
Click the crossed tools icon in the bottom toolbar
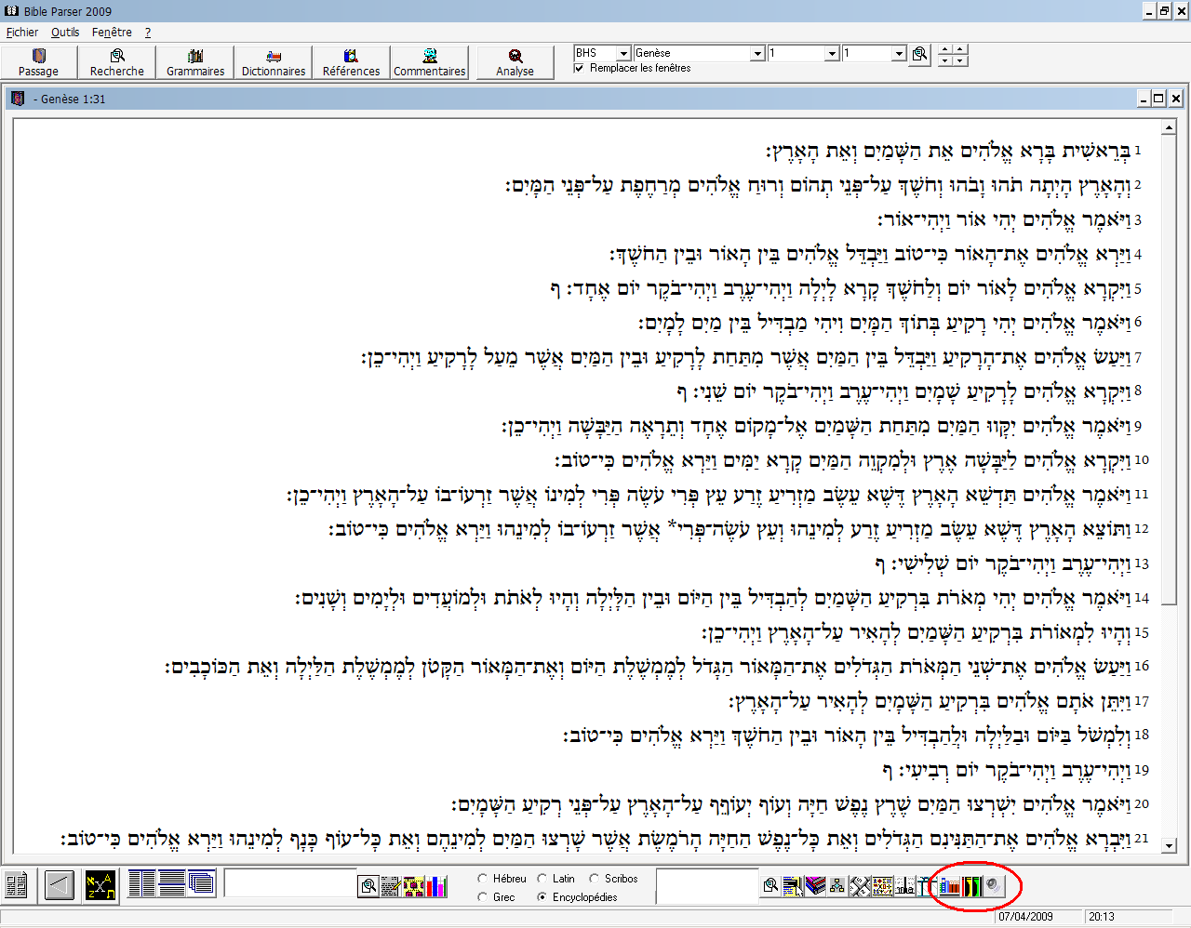click(x=860, y=886)
